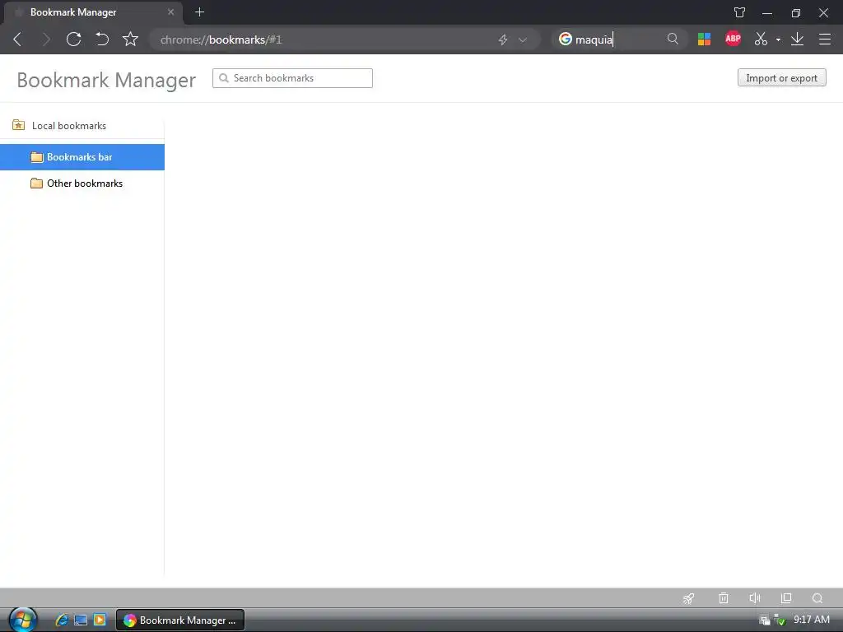Image resolution: width=843 pixels, height=632 pixels.
Task: Expand the address bar dropdown chevron
Action: click(523, 39)
